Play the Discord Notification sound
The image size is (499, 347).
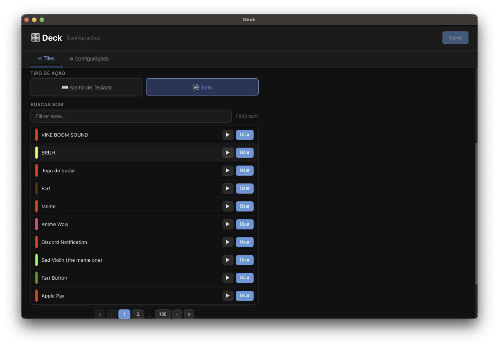228,242
